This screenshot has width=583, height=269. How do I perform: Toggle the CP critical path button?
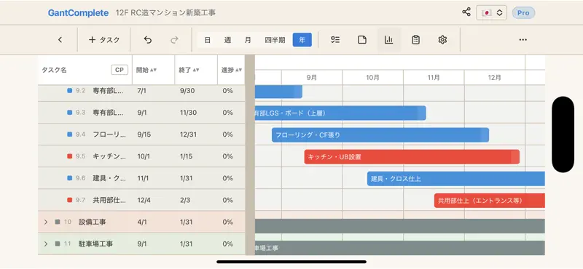point(120,70)
